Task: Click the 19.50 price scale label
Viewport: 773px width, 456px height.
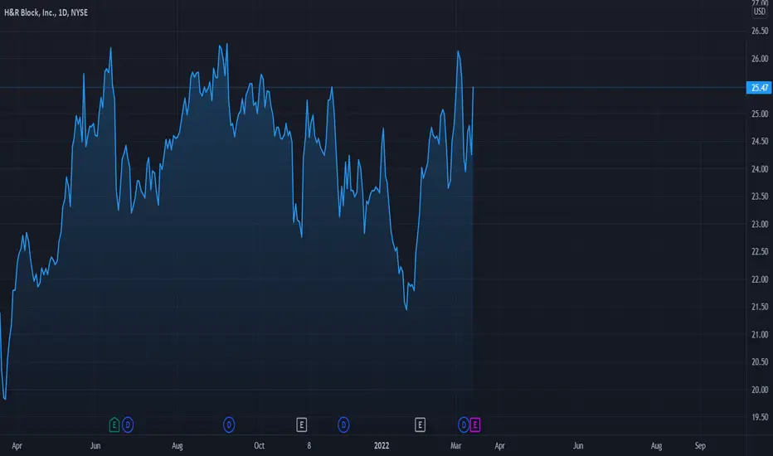Action: pos(760,417)
